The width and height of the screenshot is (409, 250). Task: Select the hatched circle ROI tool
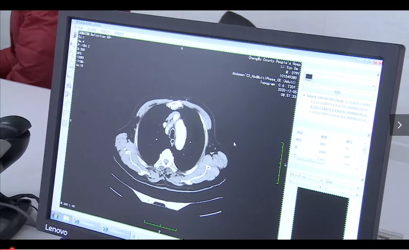coord(65,123)
